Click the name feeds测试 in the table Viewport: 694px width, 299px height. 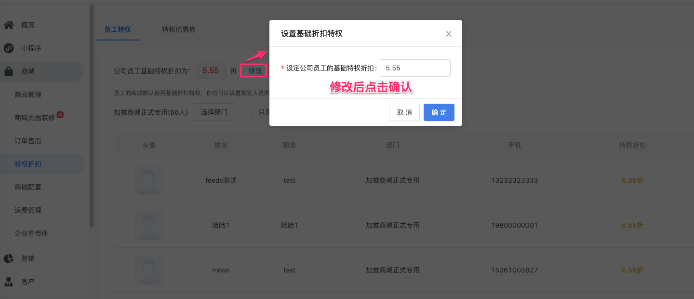click(221, 180)
